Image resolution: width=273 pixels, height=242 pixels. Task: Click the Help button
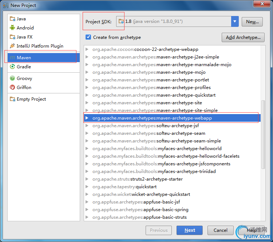pos(252,230)
